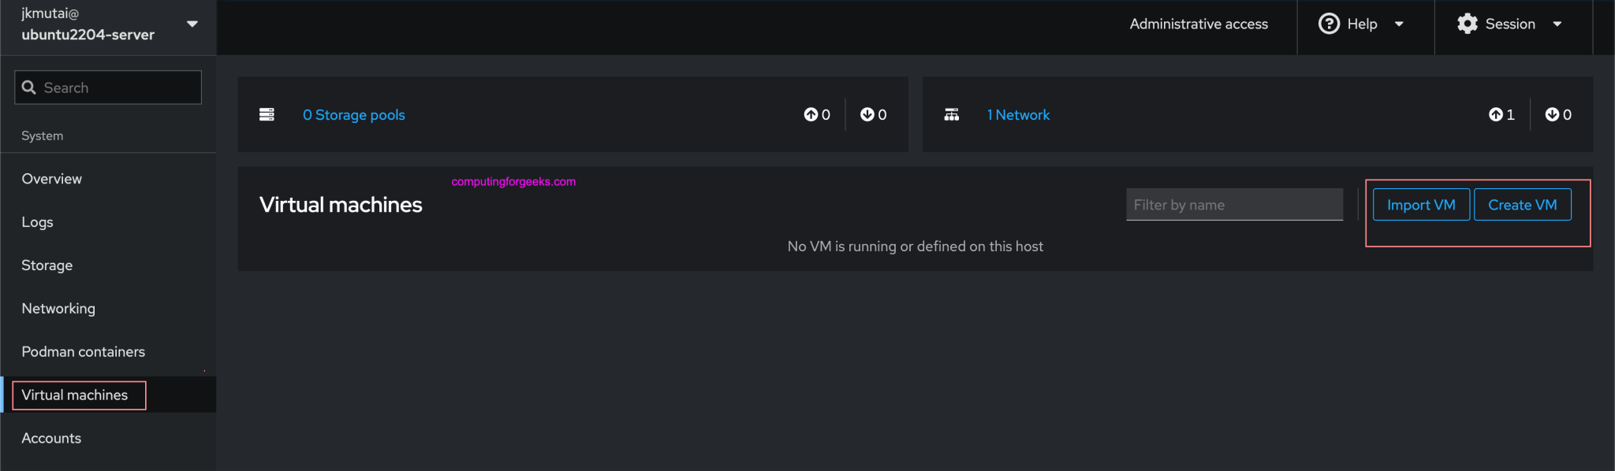Viewport: 1615px width, 471px height.
Task: Click the Session gear icon
Action: tap(1467, 24)
